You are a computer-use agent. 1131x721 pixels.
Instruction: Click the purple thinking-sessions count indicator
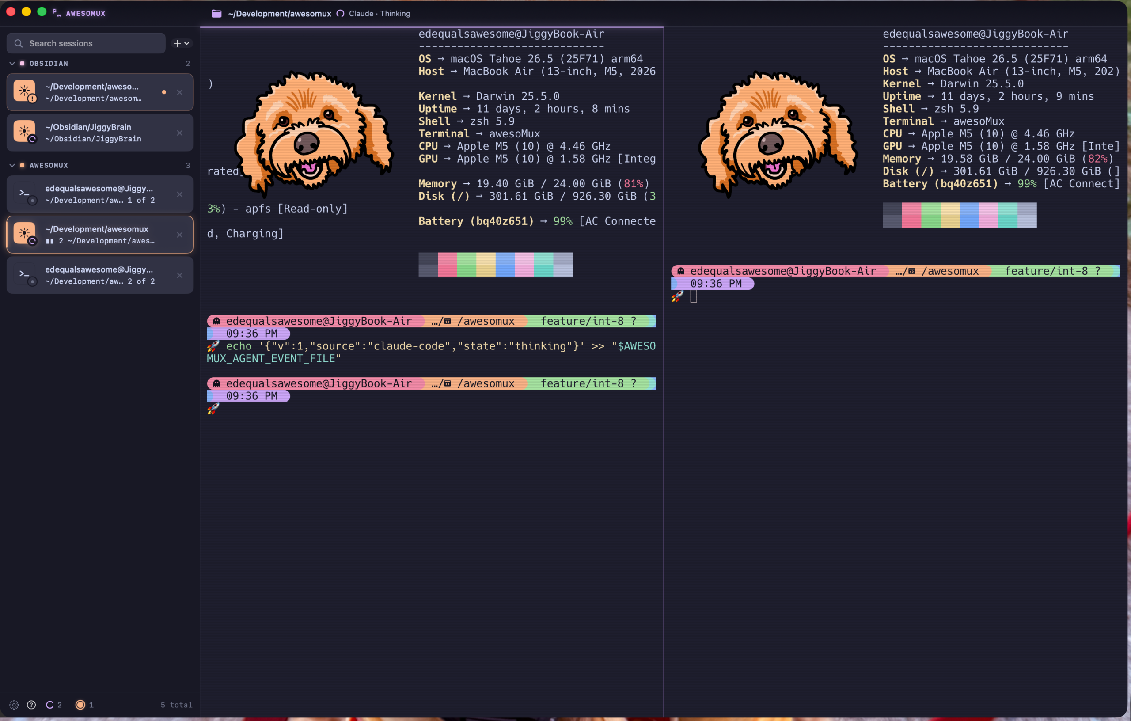tap(53, 705)
